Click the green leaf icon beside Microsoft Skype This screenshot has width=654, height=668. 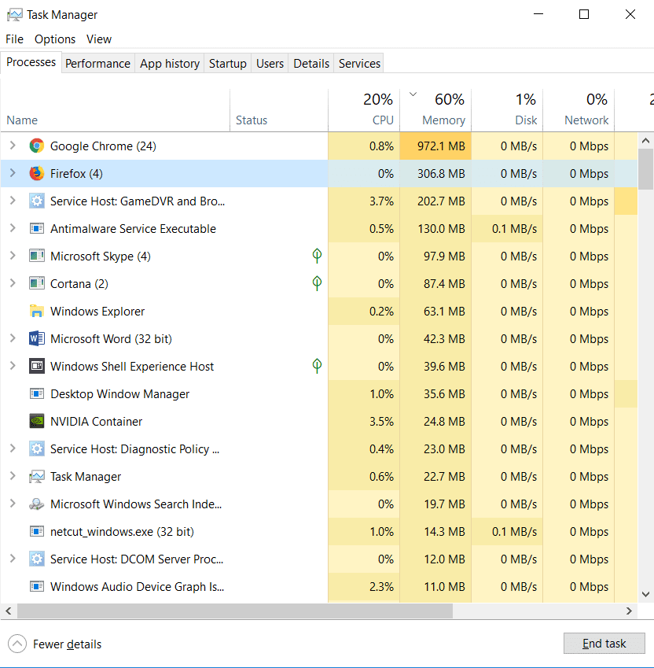pos(317,256)
